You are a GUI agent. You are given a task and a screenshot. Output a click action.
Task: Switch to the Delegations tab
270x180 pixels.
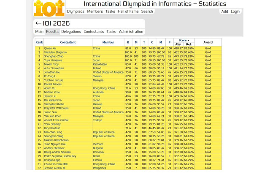[x=71, y=32]
